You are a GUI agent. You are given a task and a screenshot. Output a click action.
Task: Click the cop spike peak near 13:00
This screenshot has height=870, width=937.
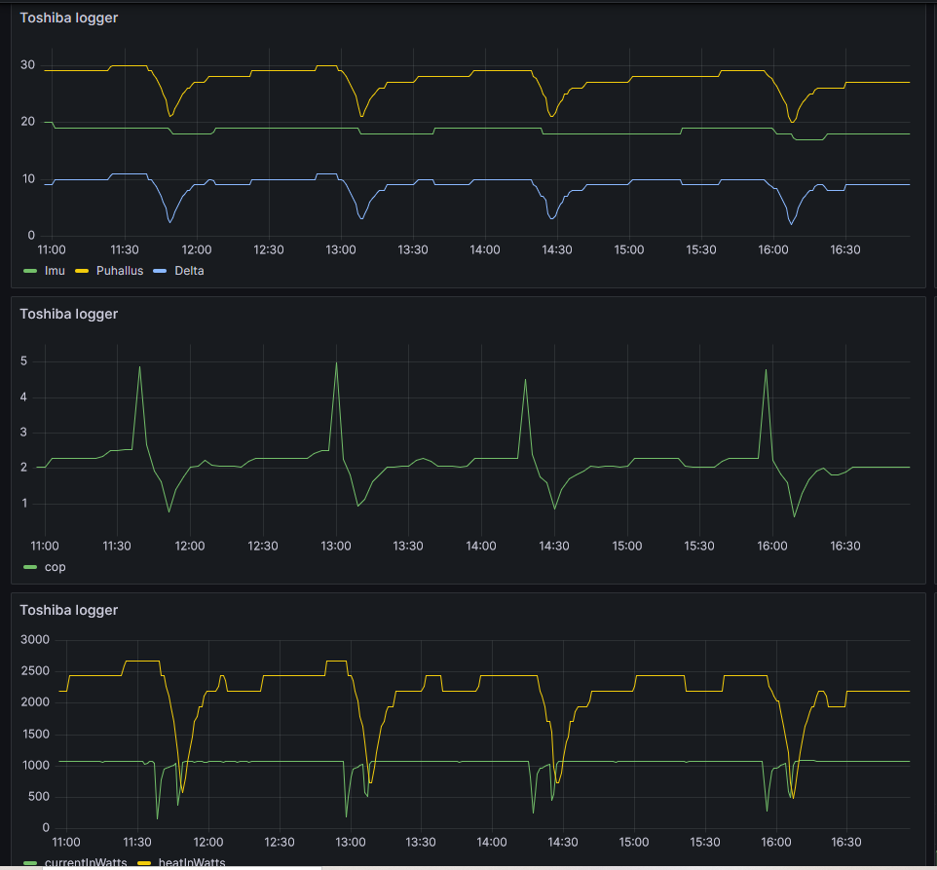(336, 363)
